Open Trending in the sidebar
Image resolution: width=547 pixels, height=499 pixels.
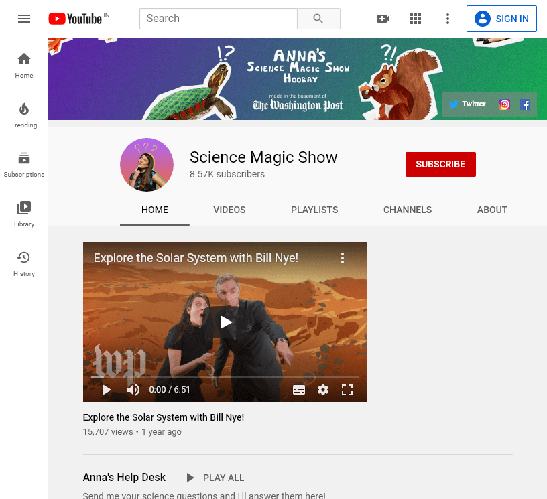pyautogui.click(x=24, y=115)
